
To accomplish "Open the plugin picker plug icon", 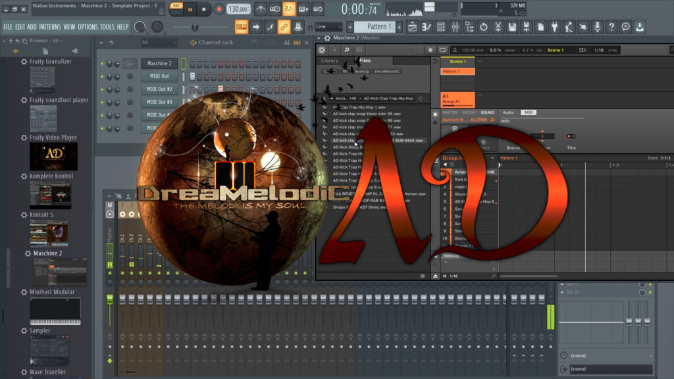I will tap(554, 27).
